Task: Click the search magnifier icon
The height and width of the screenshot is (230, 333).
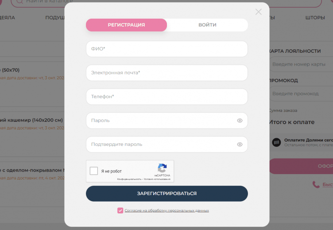Action: click(x=20, y=1)
